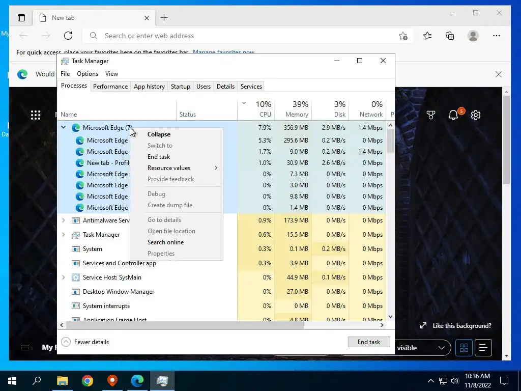
Task: Switch to the App history tab
Action: [149, 87]
